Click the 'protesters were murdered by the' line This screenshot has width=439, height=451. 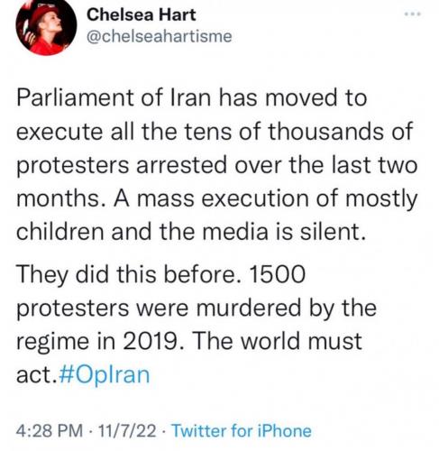(x=197, y=308)
